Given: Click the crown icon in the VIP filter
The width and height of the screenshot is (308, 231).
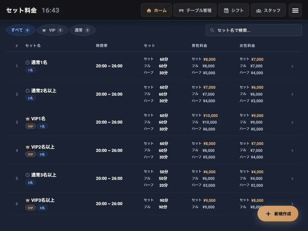Looking at the screenshot, I should coord(44,30).
